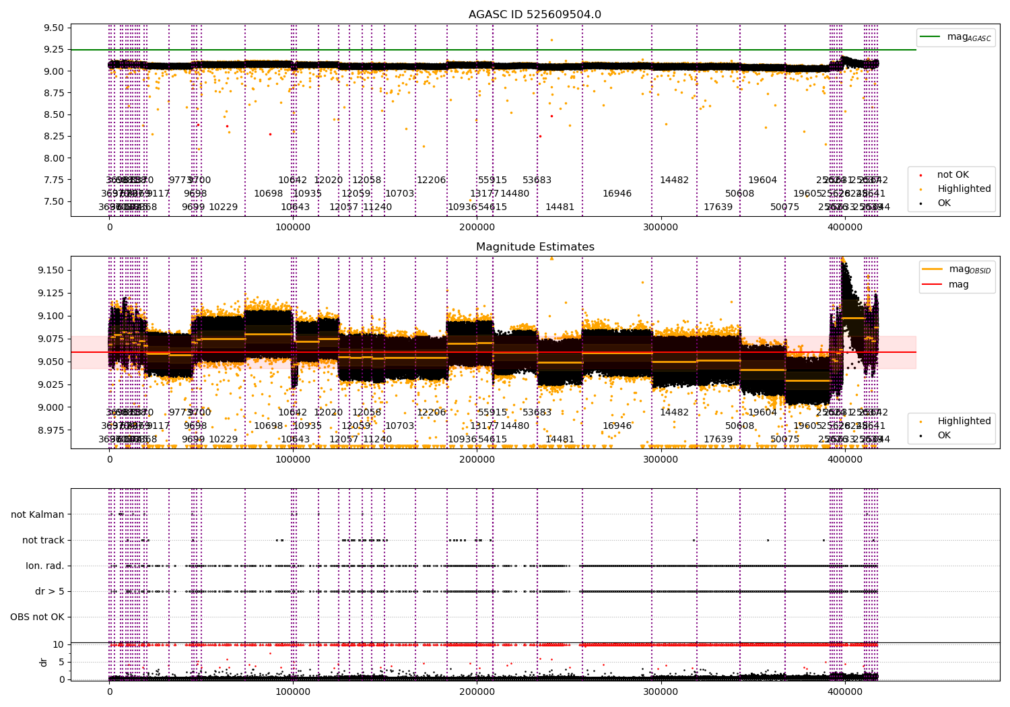
Task: Select the mag AGASC legend entry in the top plot
Action: coord(955,37)
